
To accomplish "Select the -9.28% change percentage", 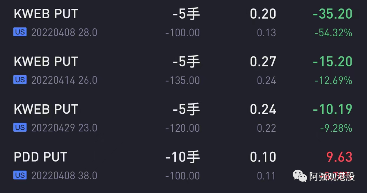I will click(336, 128).
